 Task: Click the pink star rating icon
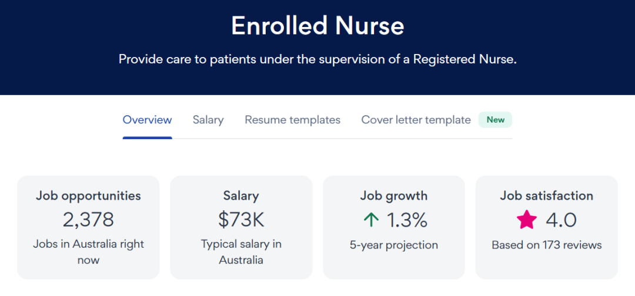pyautogui.click(x=527, y=220)
